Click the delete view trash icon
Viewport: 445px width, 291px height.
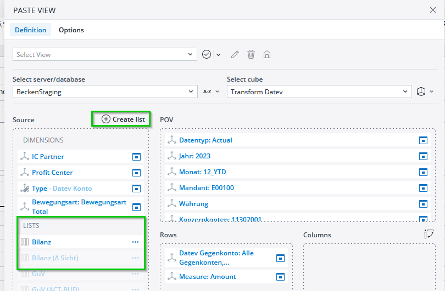(x=251, y=54)
